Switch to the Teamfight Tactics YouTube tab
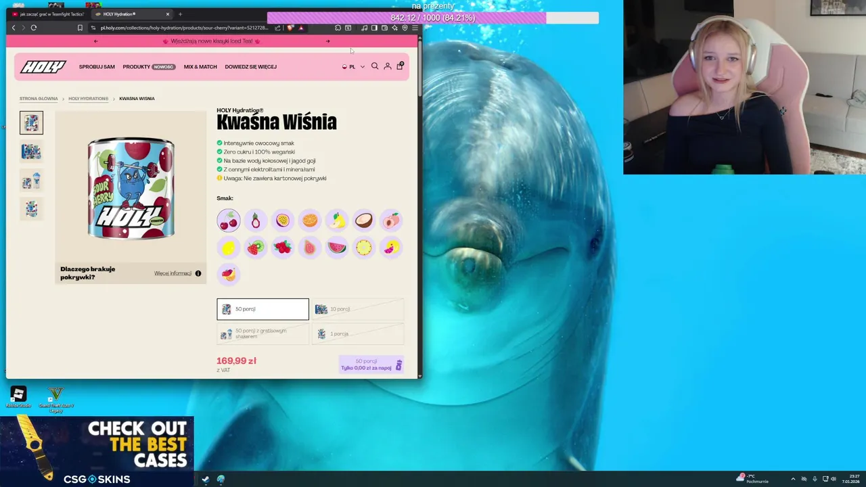This screenshot has height=487, width=866. tap(48, 14)
